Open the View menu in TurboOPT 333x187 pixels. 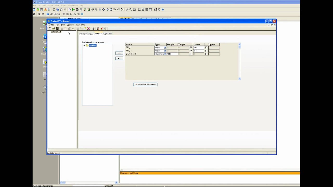click(x=78, y=25)
